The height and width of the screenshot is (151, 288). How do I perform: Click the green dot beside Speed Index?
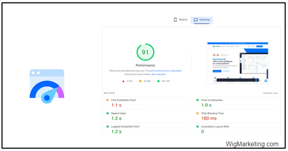[x=107, y=113]
